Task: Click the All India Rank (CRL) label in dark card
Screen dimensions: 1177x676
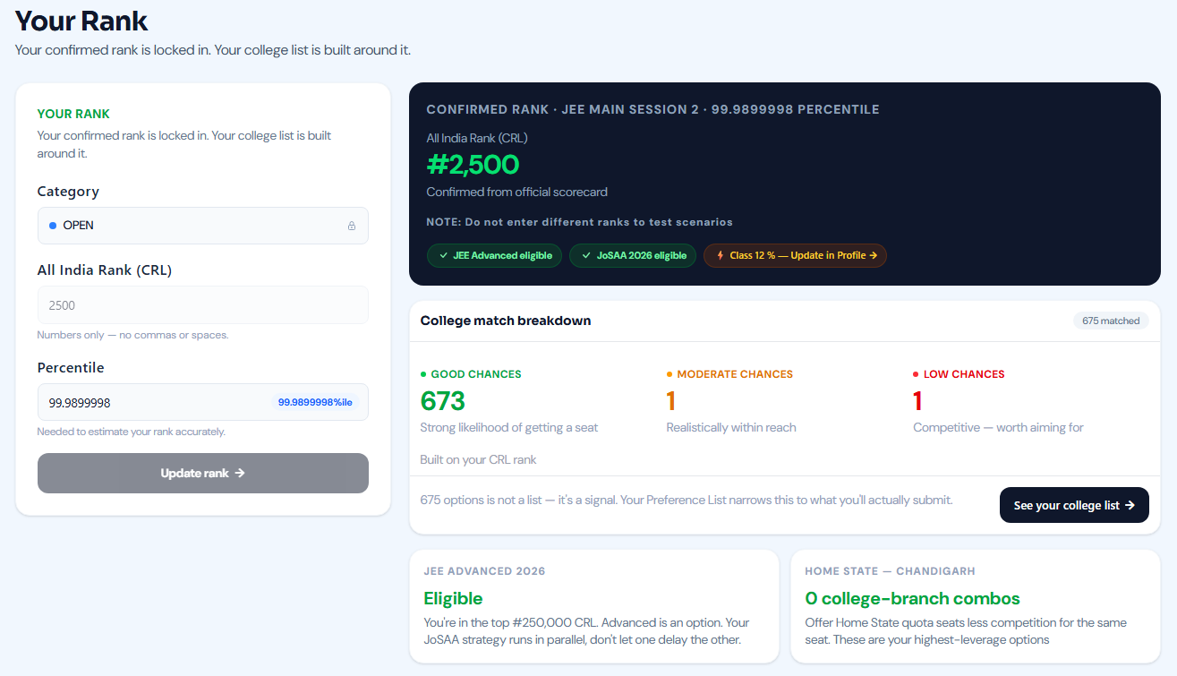Action: click(x=477, y=138)
